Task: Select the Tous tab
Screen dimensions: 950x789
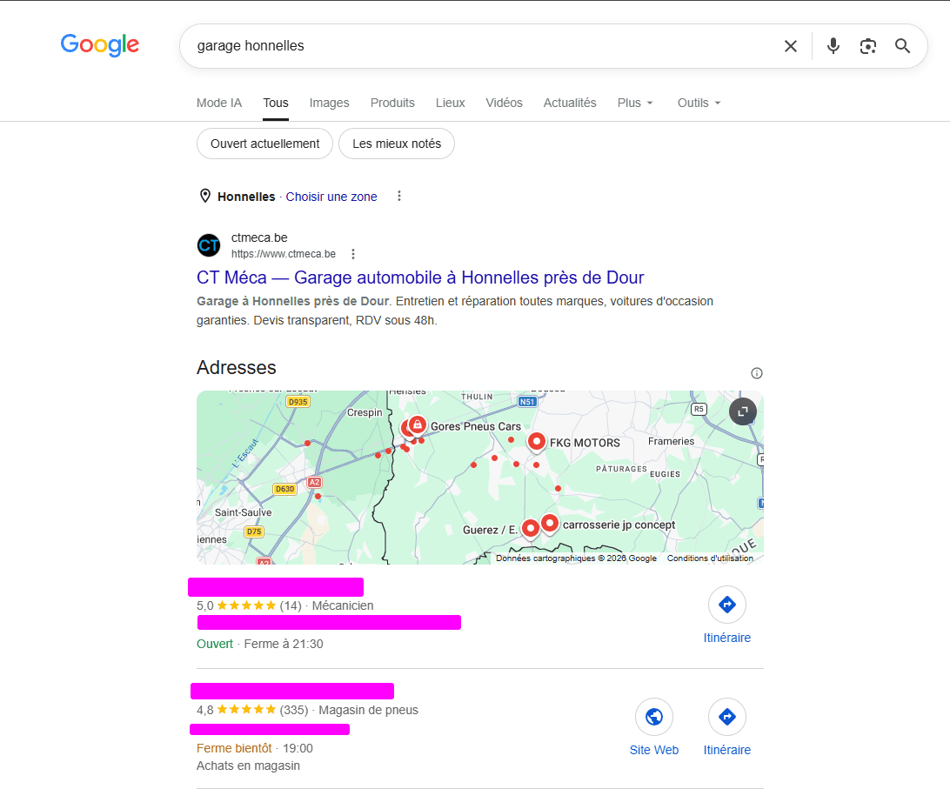Action: point(276,103)
